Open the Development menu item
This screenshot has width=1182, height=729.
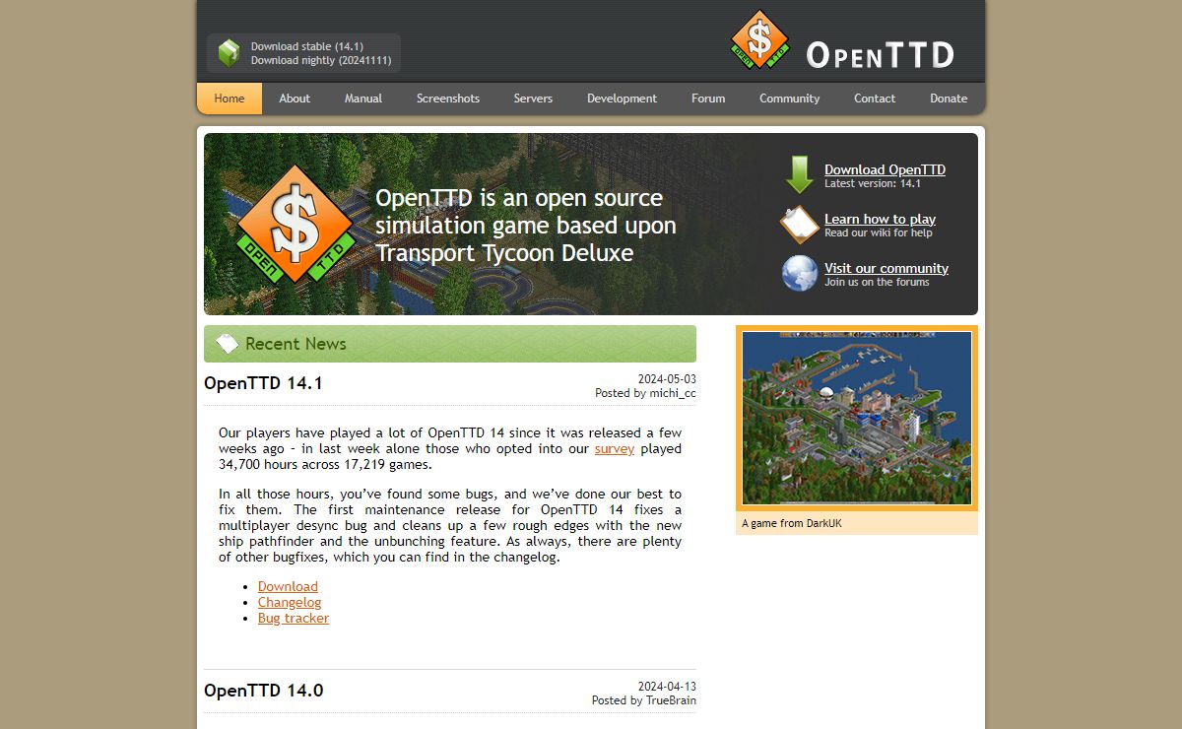[622, 99]
